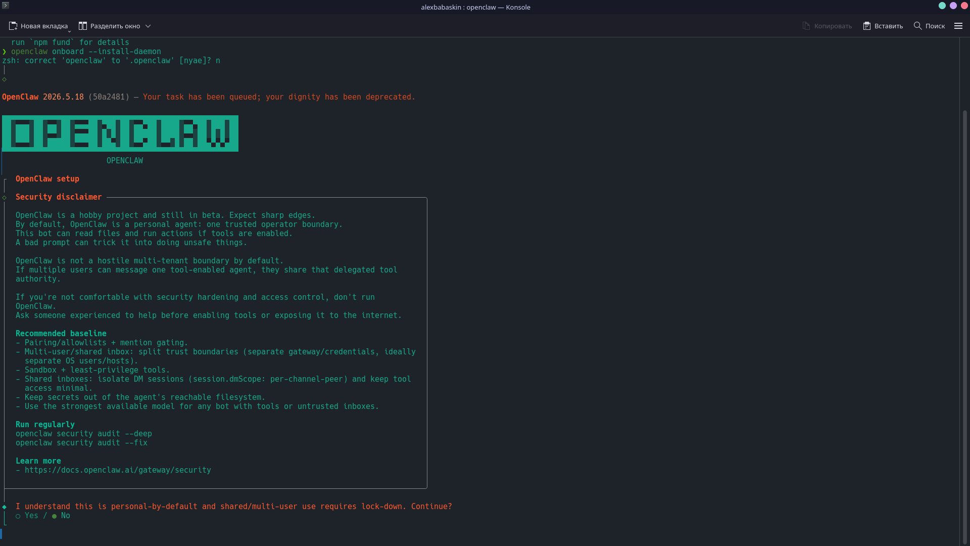The width and height of the screenshot is (970, 546).
Task: Click the 'openclaw onboard --install-daemon' command
Action: click(86, 52)
